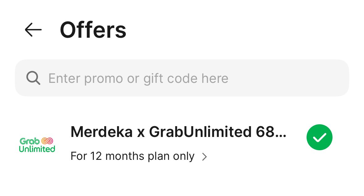Click the Offers page title
The height and width of the screenshot is (196, 364).
point(93,30)
